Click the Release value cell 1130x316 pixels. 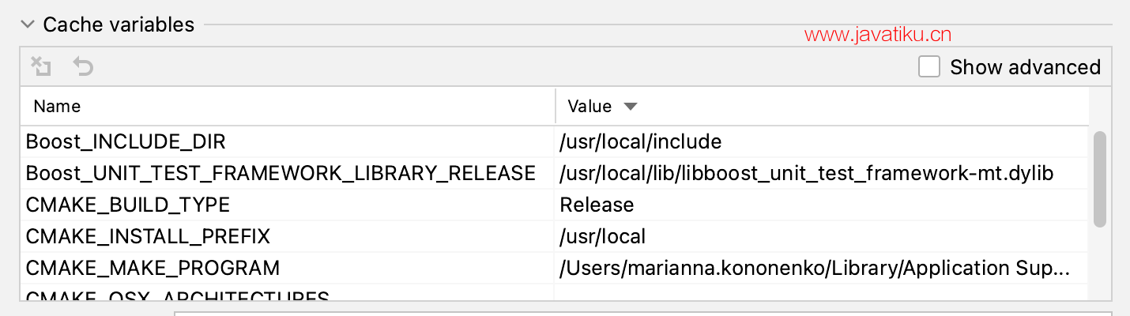597,205
